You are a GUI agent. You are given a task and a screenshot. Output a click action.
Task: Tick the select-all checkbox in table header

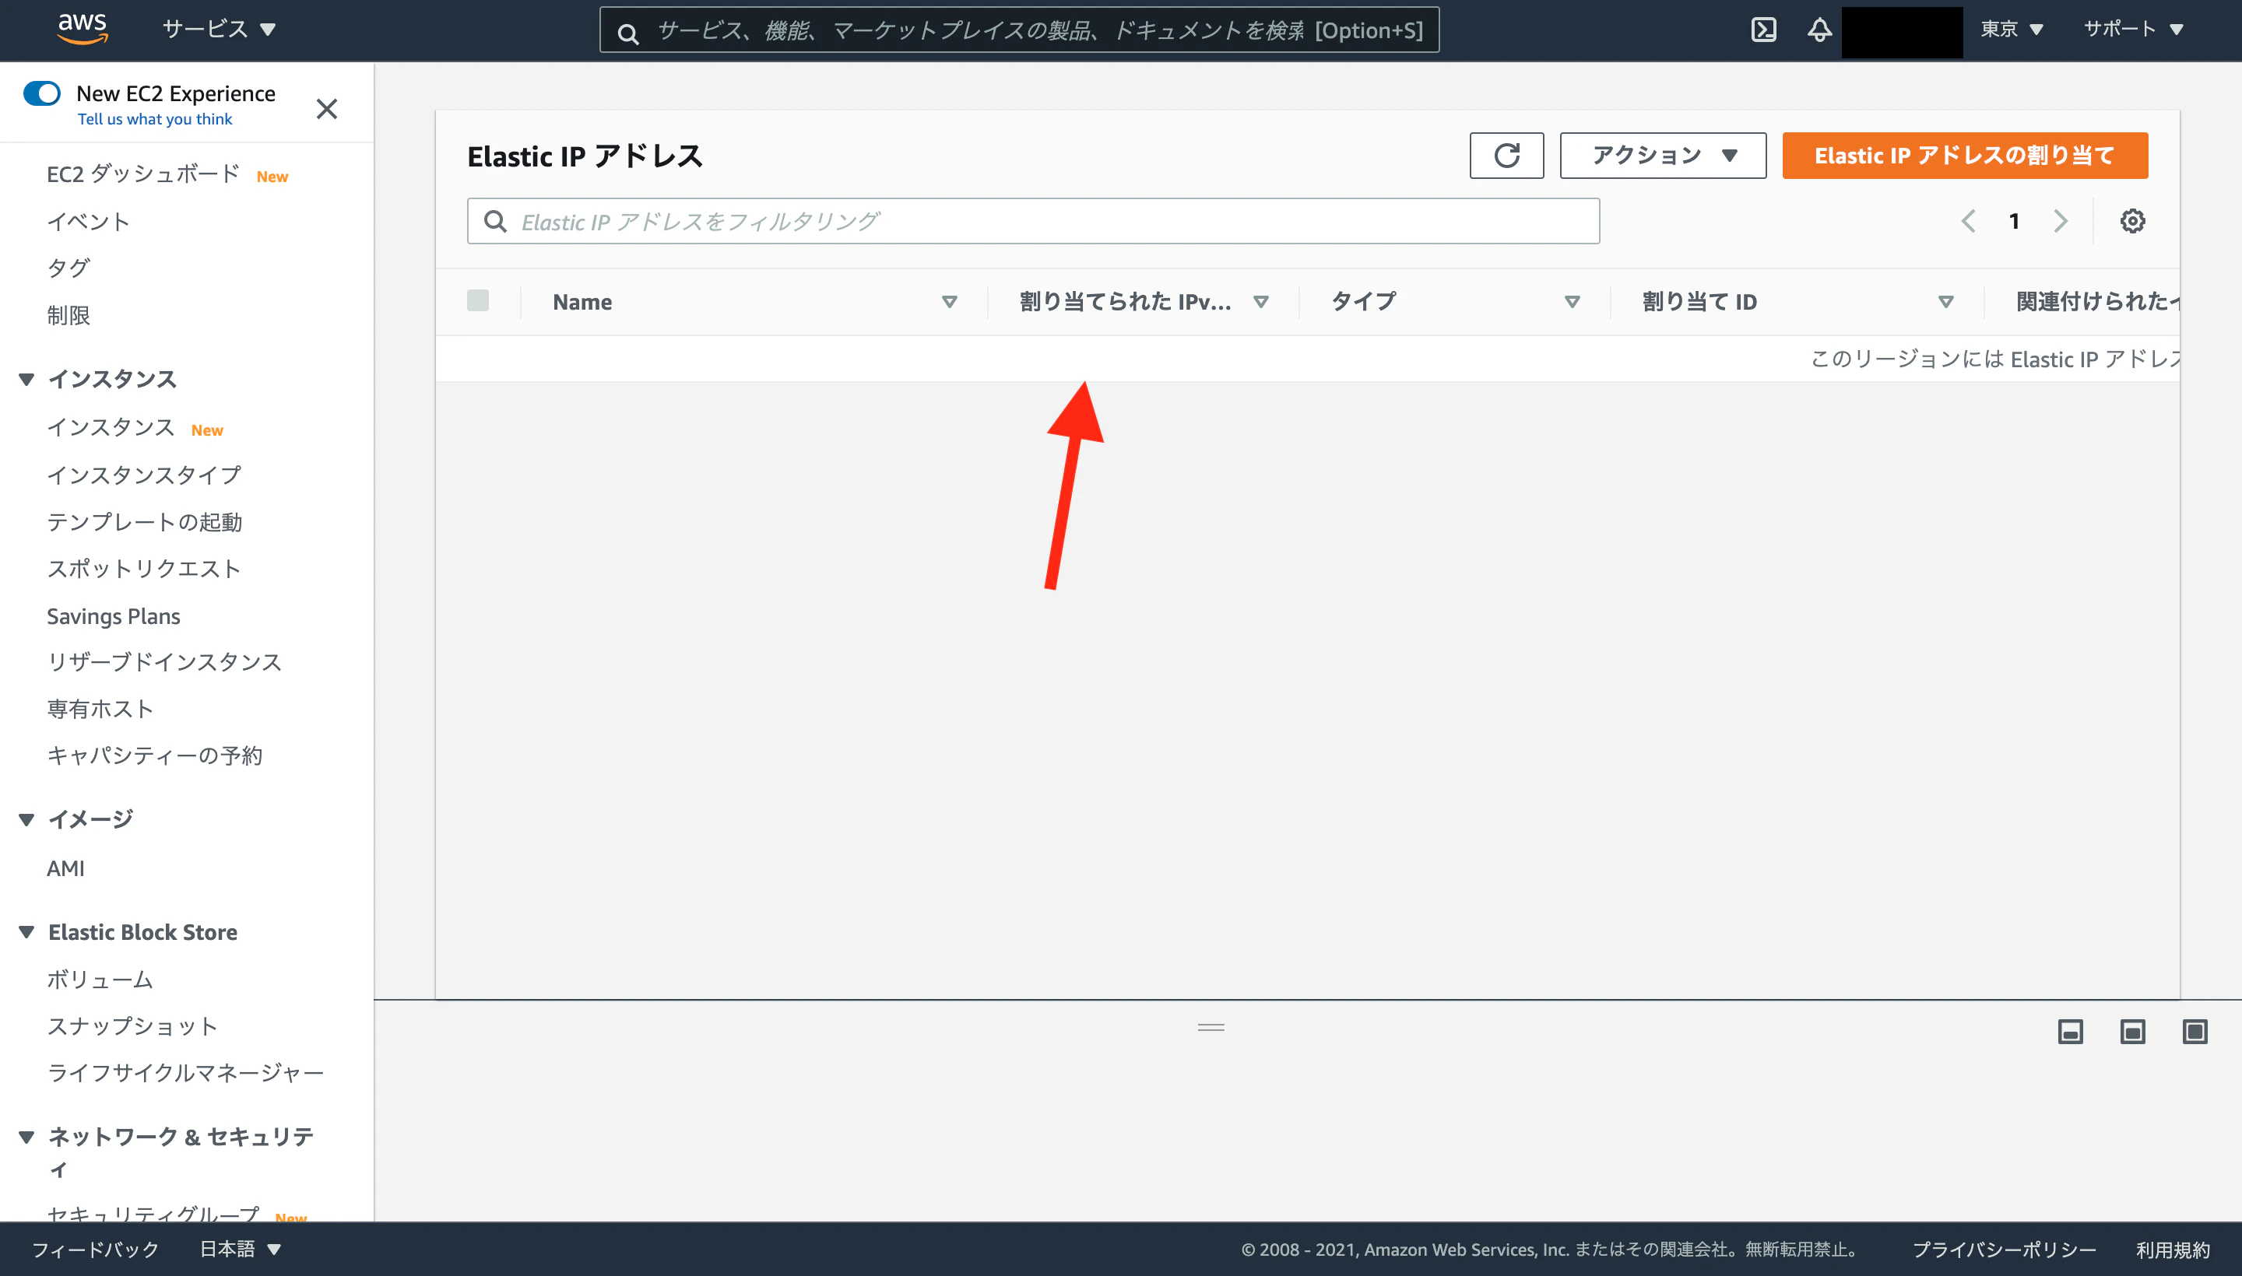point(478,300)
